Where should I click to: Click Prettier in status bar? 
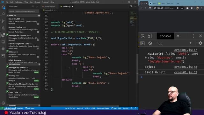pos(126,108)
